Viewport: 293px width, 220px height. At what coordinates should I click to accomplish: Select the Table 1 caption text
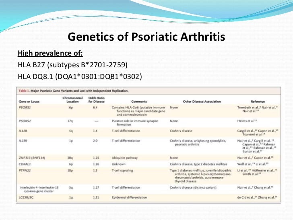73,91
